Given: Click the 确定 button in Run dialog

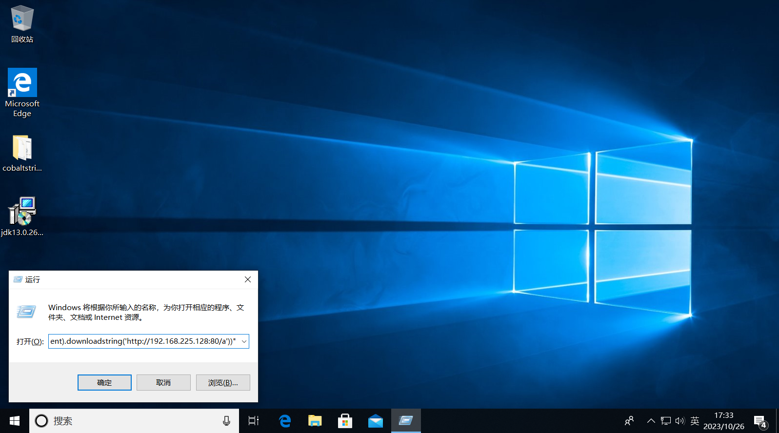Looking at the screenshot, I should tap(104, 383).
